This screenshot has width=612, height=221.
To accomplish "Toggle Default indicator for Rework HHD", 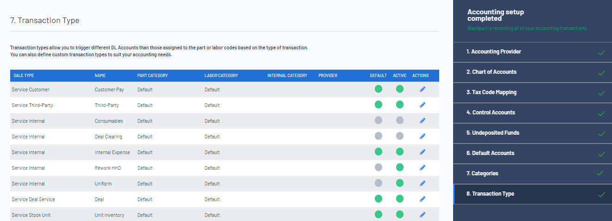I will click(379, 167).
